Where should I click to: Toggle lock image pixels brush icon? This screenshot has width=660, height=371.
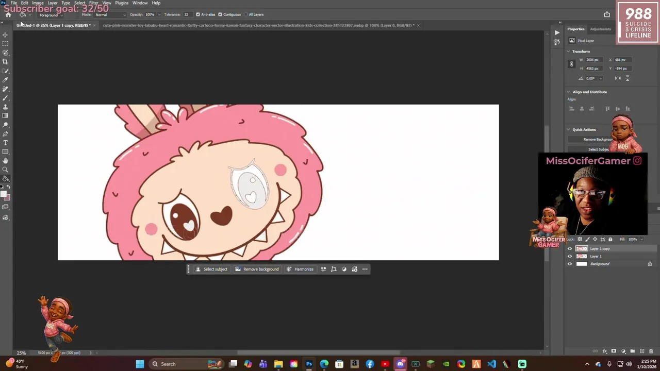coord(587,239)
